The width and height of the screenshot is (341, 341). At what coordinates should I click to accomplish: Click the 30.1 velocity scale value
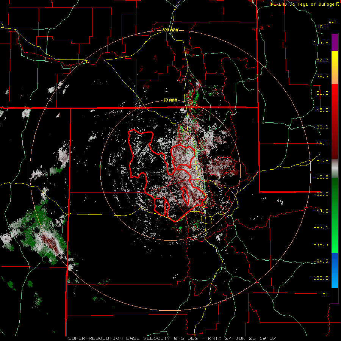click(x=322, y=127)
